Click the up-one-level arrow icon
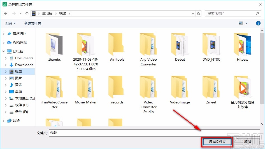Image resolution: width=265 pixels, height=149 pixels. coord(27,13)
